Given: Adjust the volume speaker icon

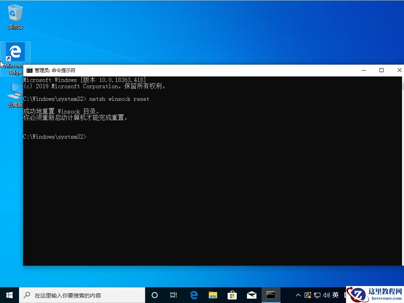Looking at the screenshot, I should click(x=326, y=295).
